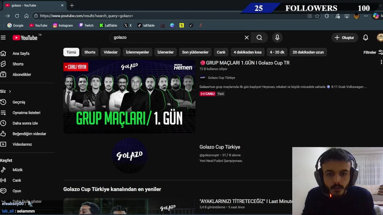Viewport: 383px width, 215px height.
Task: Click the Oluştur create button
Action: [x=344, y=38]
